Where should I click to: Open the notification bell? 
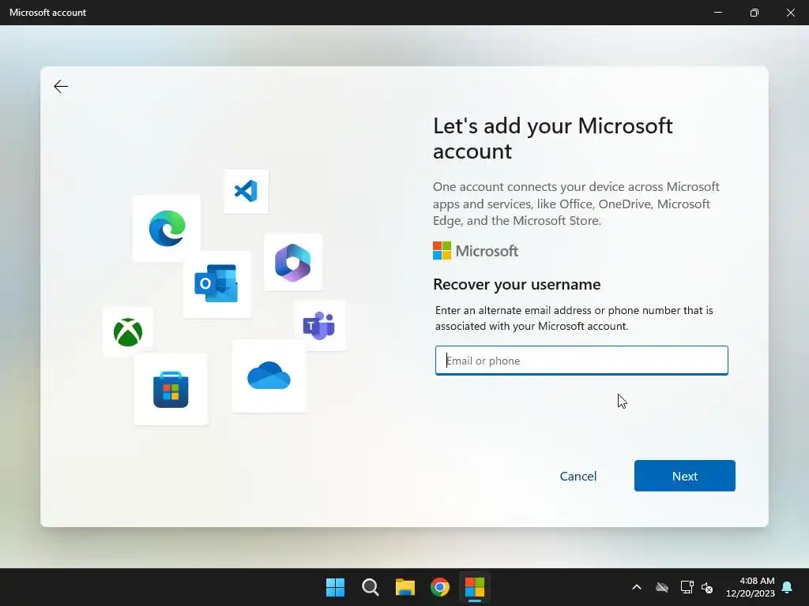click(788, 587)
